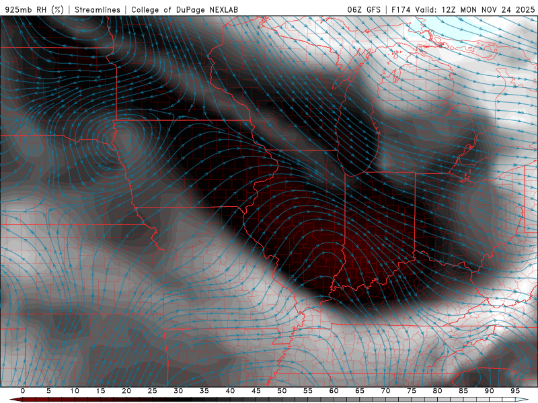538x403 pixels.
Task: Click the "95" colorbar scale label
Action: point(515,391)
